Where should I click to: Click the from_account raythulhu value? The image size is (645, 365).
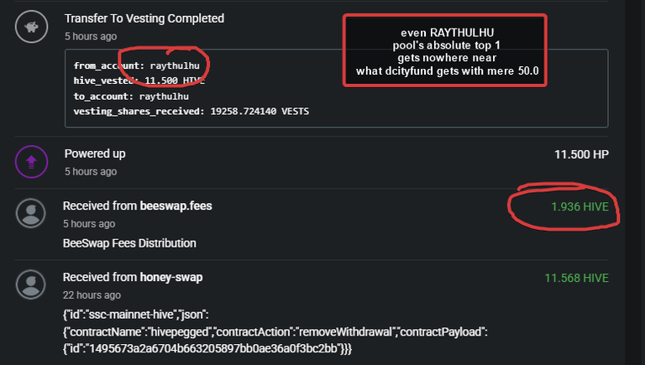click(x=175, y=65)
